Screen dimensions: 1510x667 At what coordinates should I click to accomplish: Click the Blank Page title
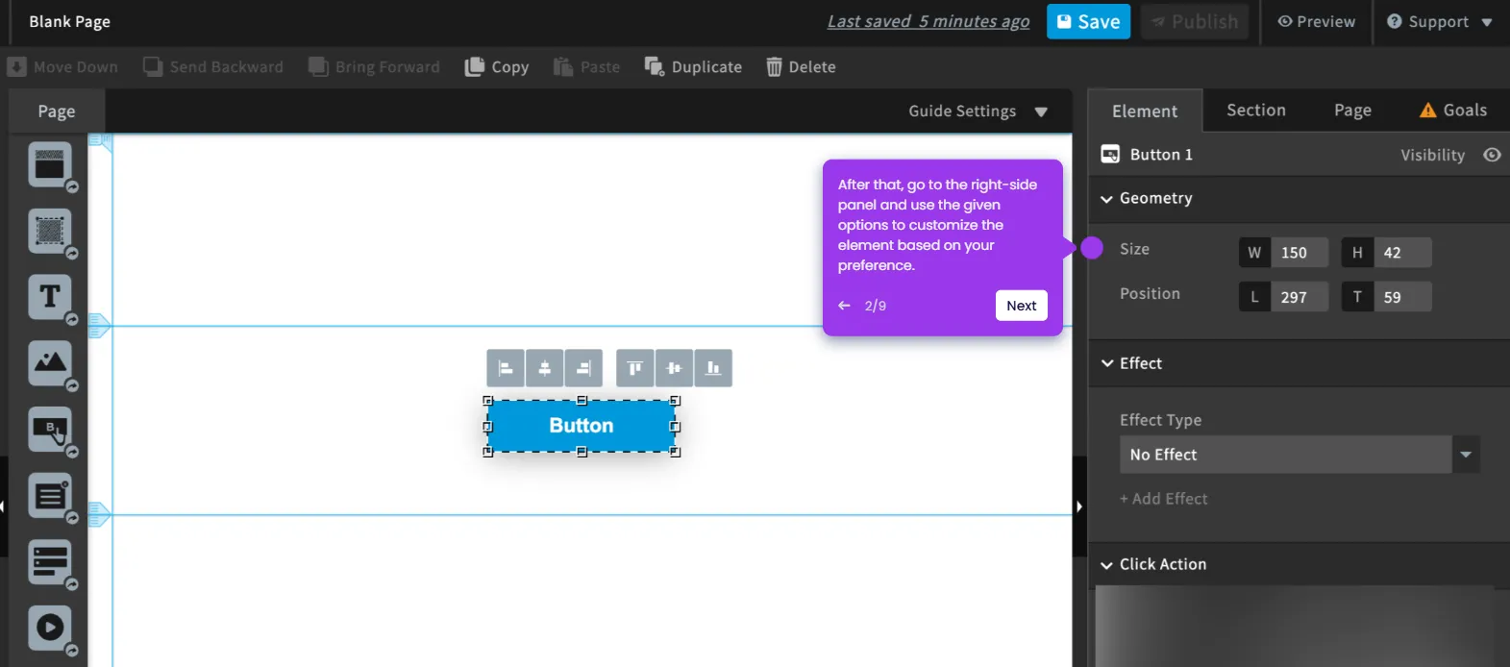(69, 21)
